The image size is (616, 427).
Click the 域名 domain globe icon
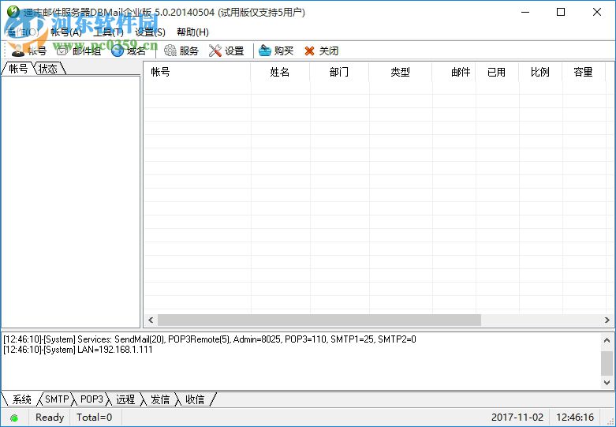coord(118,51)
